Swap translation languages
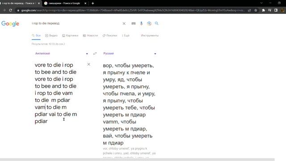Screen dimensions: 286x161 95,54
